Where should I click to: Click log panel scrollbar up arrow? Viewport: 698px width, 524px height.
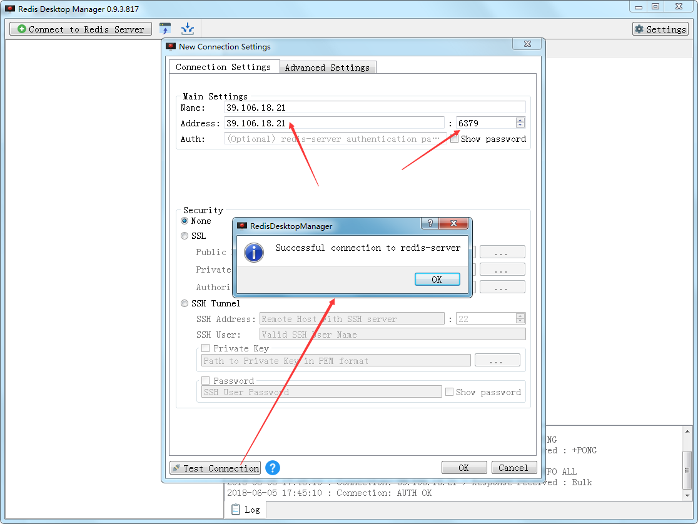pyautogui.click(x=687, y=431)
